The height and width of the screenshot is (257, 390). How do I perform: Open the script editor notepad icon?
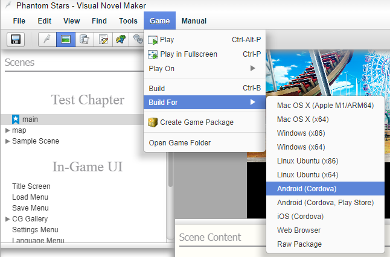[x=103, y=39]
